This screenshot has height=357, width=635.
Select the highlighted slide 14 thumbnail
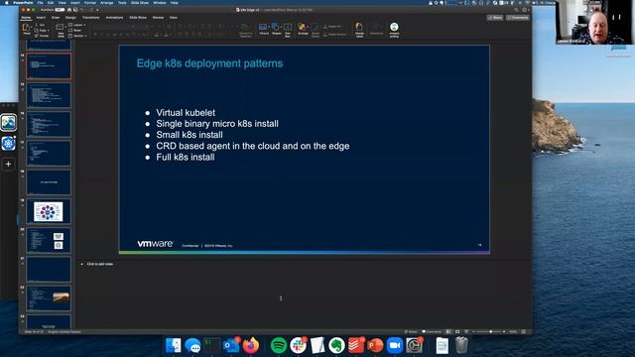[x=49, y=66]
